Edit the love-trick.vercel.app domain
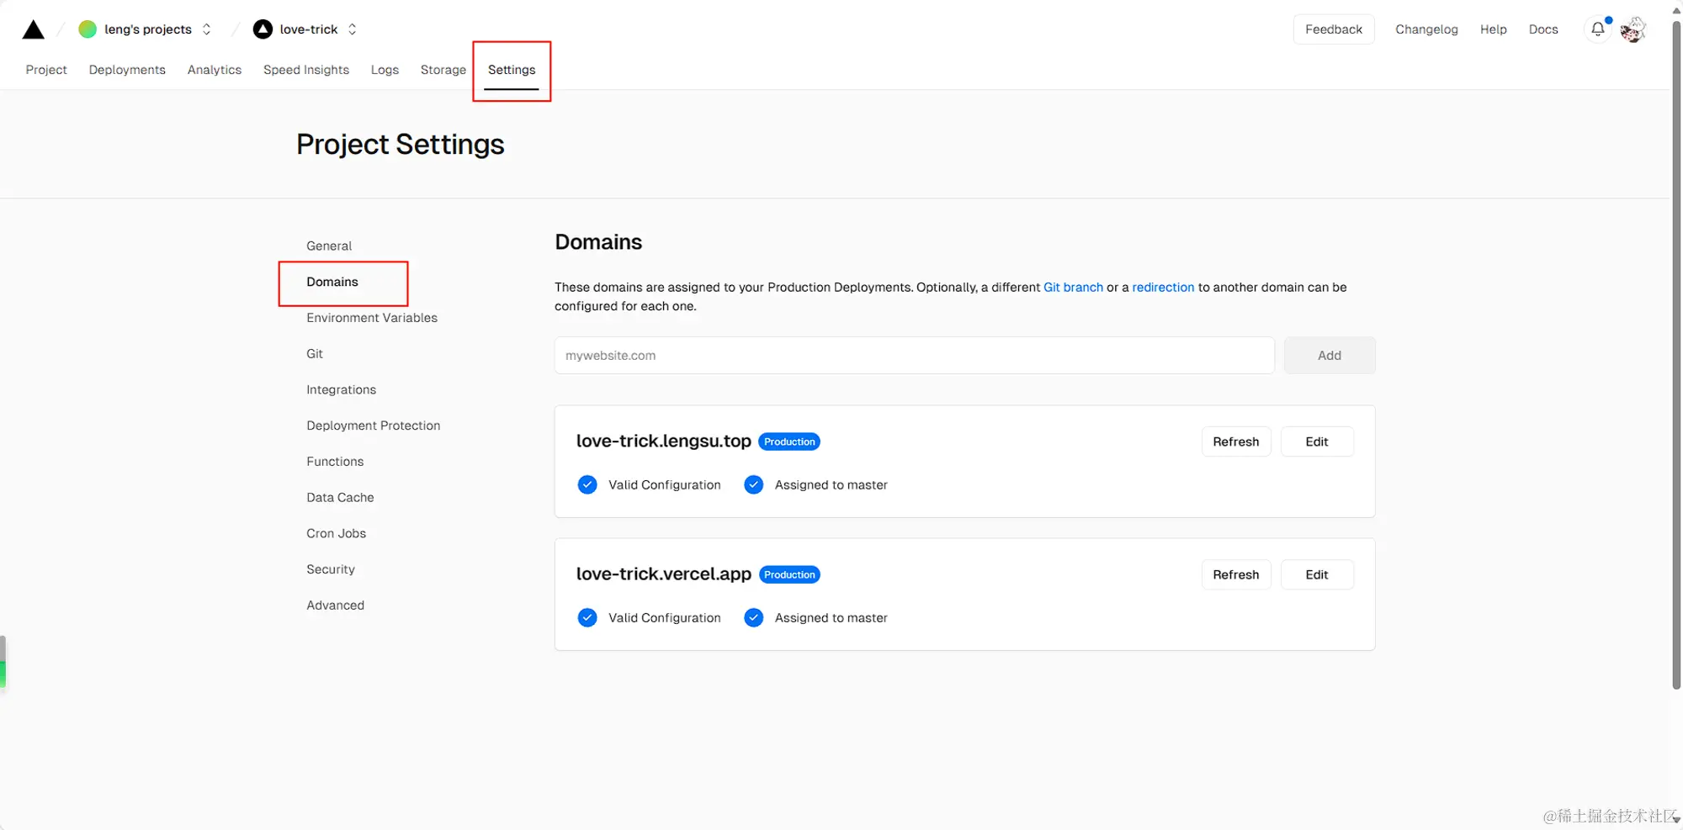 point(1316,575)
